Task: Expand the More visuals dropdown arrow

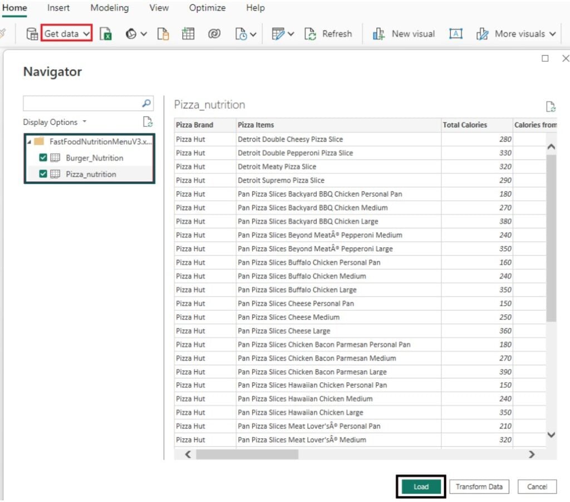Action: pos(553,34)
